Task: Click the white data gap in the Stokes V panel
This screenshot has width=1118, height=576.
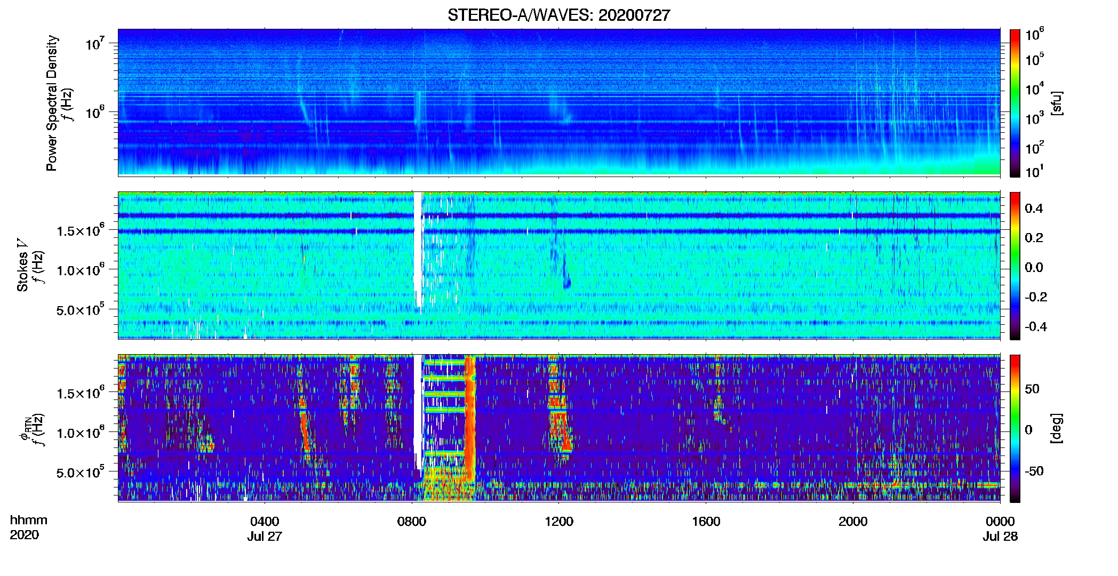Action: (418, 251)
